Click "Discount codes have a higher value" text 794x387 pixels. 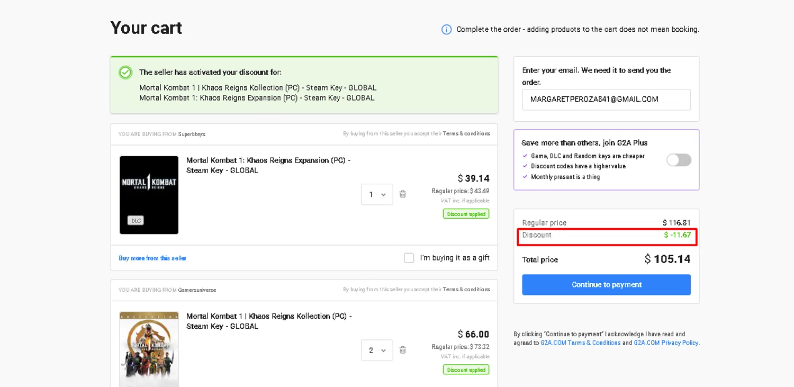[578, 166]
